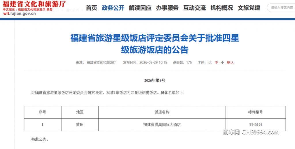
Task: Click the wlt.fujian.gov.cn domain text
Action: 19,13
